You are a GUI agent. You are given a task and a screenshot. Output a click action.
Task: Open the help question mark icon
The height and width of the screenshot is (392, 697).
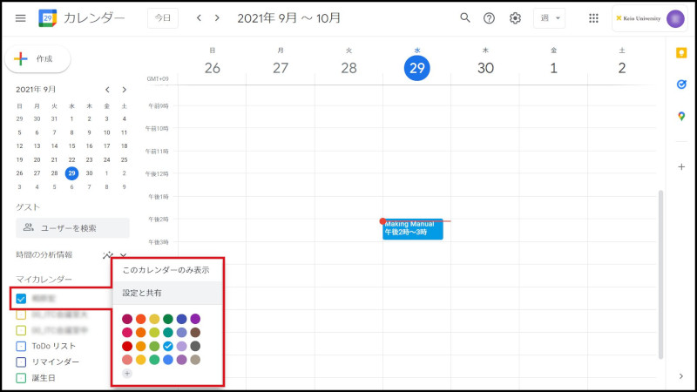(x=490, y=17)
